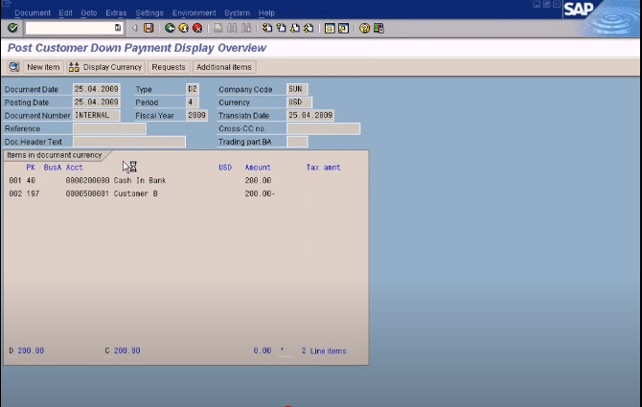Screen dimensions: 642x407
Task: Click the New item button
Action: 43,67
